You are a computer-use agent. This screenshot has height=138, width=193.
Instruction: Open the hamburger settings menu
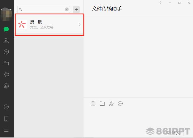click(6, 130)
